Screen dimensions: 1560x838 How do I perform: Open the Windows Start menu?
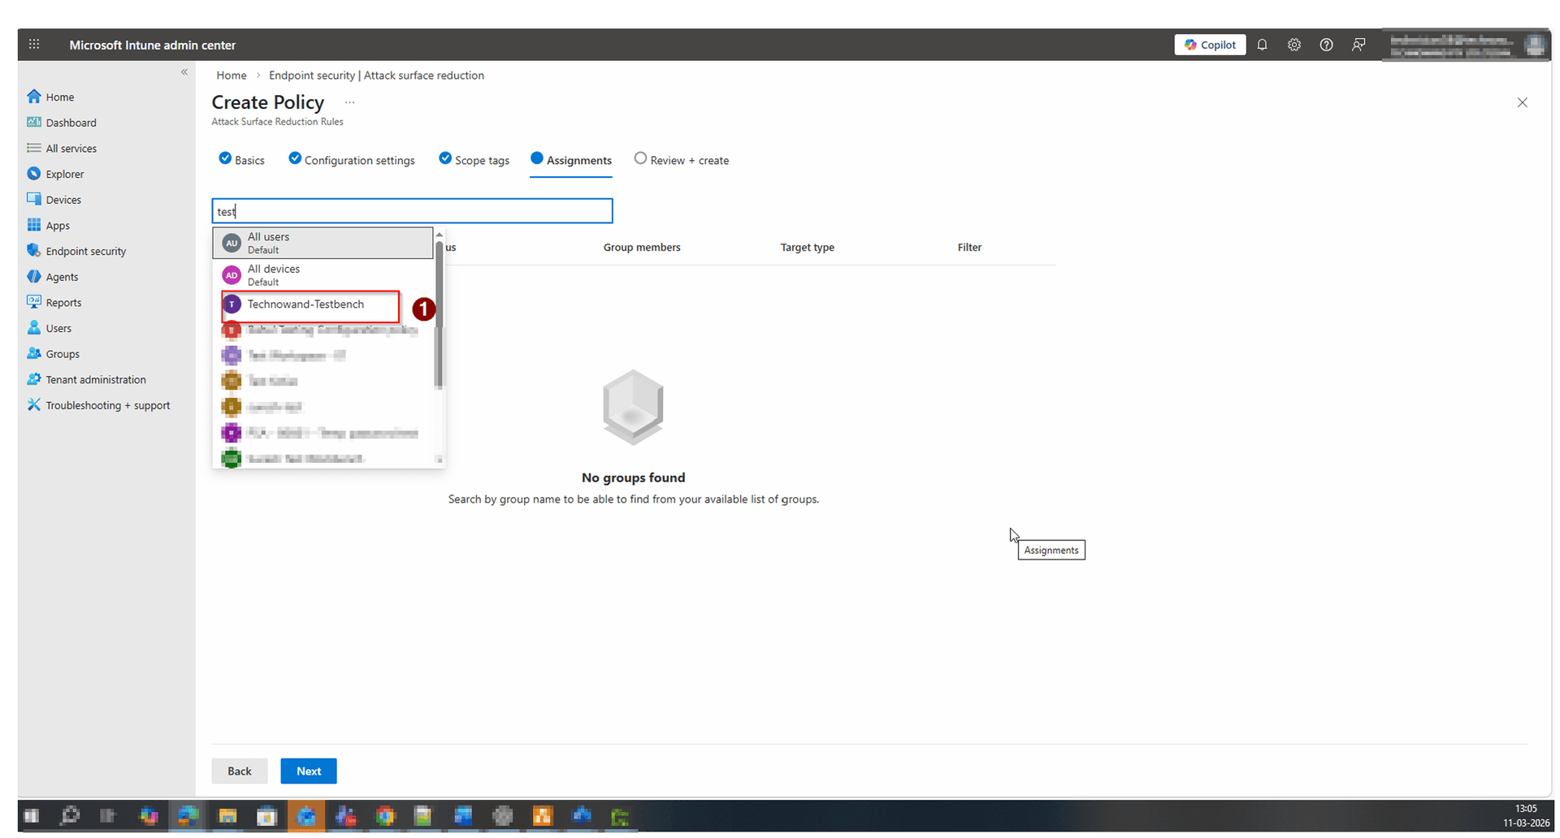tap(31, 816)
